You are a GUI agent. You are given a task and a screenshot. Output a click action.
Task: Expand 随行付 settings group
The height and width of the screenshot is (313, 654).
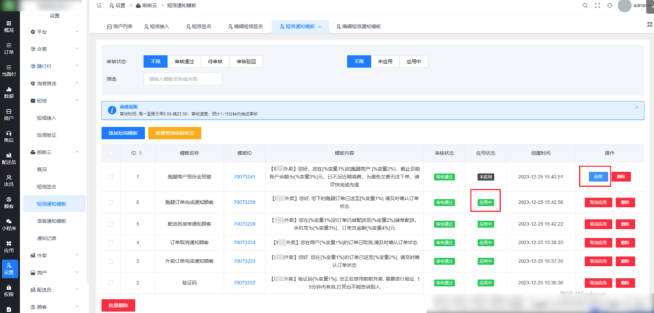click(55, 66)
